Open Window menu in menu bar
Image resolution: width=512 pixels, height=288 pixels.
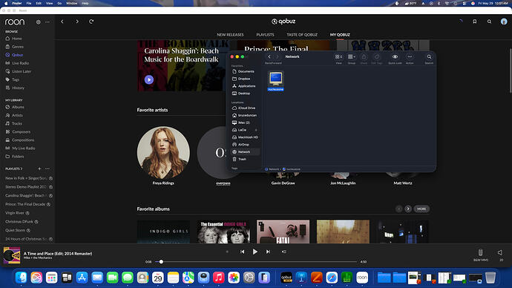point(72,3)
